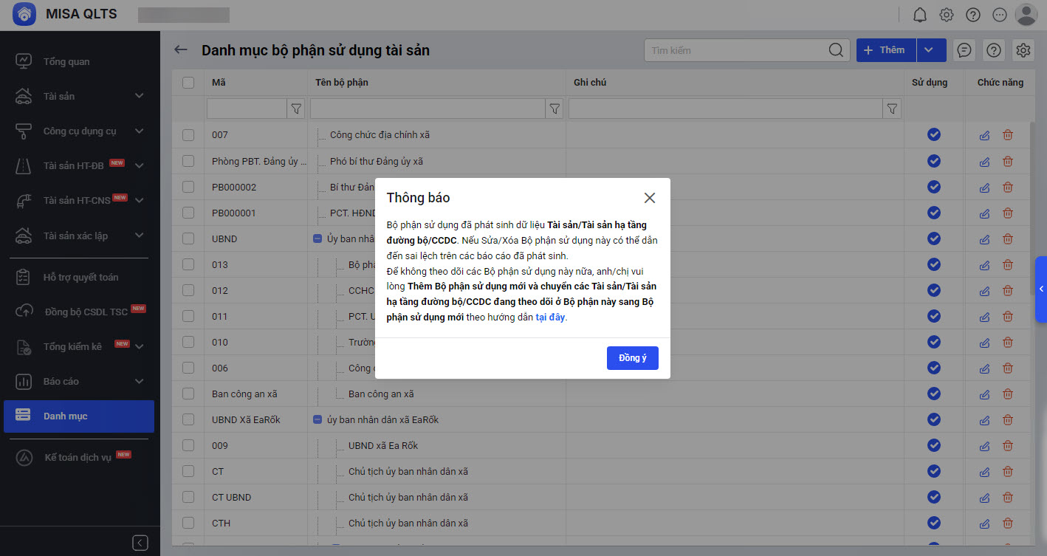Open the dropdown arrow beside Thêm button
Viewport: 1047px width, 556px height.
930,50
